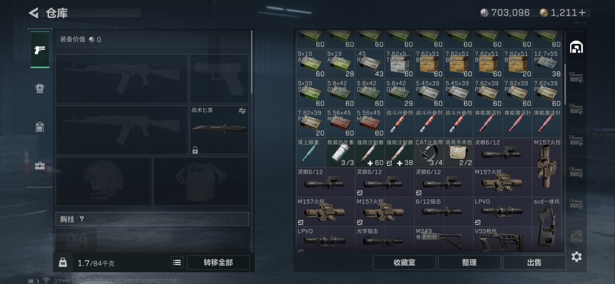The image size is (615, 284).
Task: Click 整理 to sort the warehouse
Action: click(x=469, y=263)
